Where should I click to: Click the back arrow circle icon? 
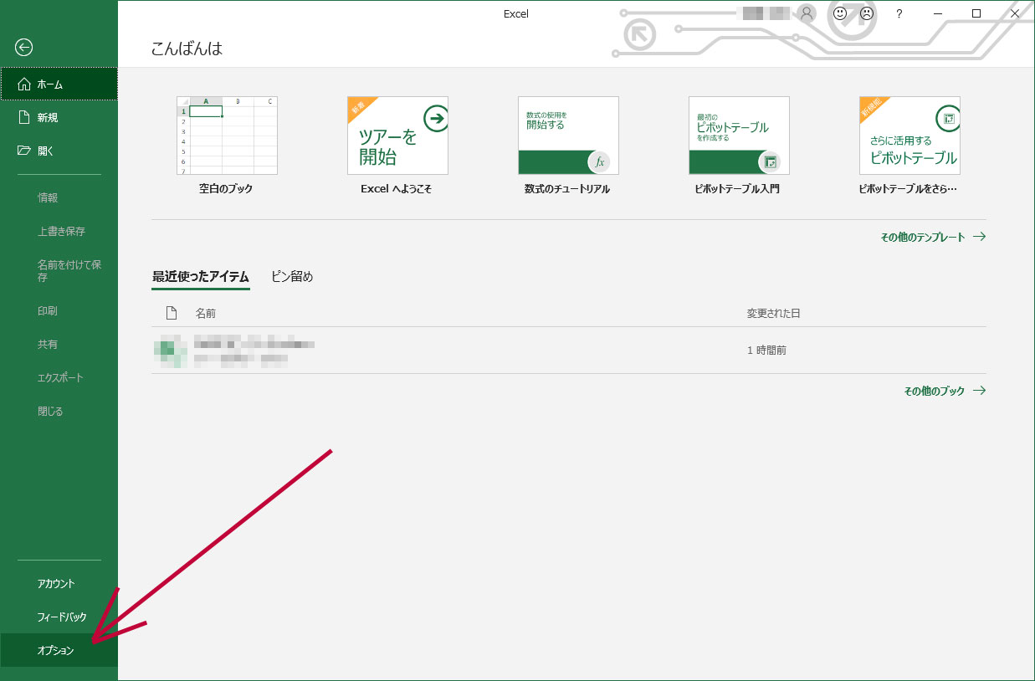[24, 48]
